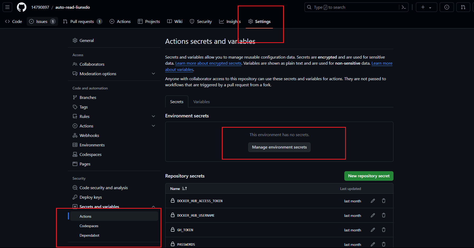This screenshot has height=248, width=474.
Task: Expand the Moderation options chevron
Action: [153, 74]
